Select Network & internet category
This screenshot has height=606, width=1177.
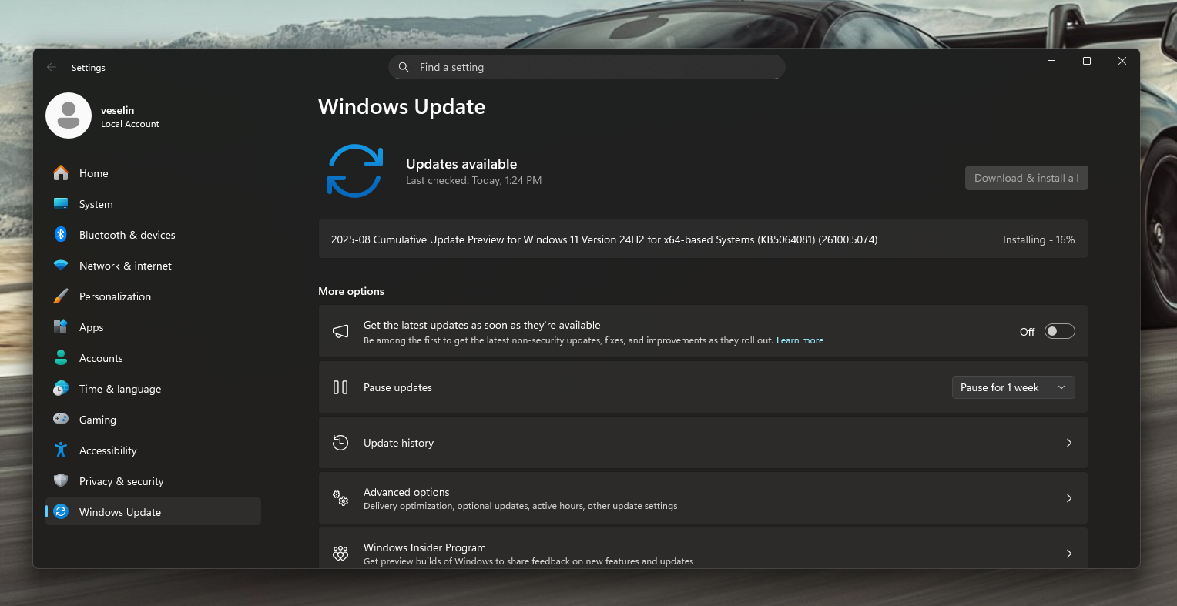pyautogui.click(x=153, y=266)
